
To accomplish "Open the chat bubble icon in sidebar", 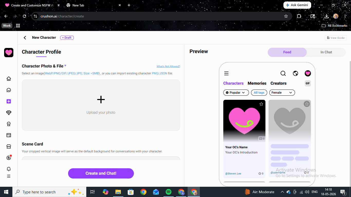I will (x=9, y=90).
